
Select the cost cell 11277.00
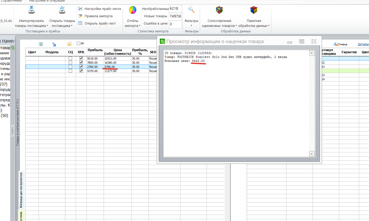(118, 71)
